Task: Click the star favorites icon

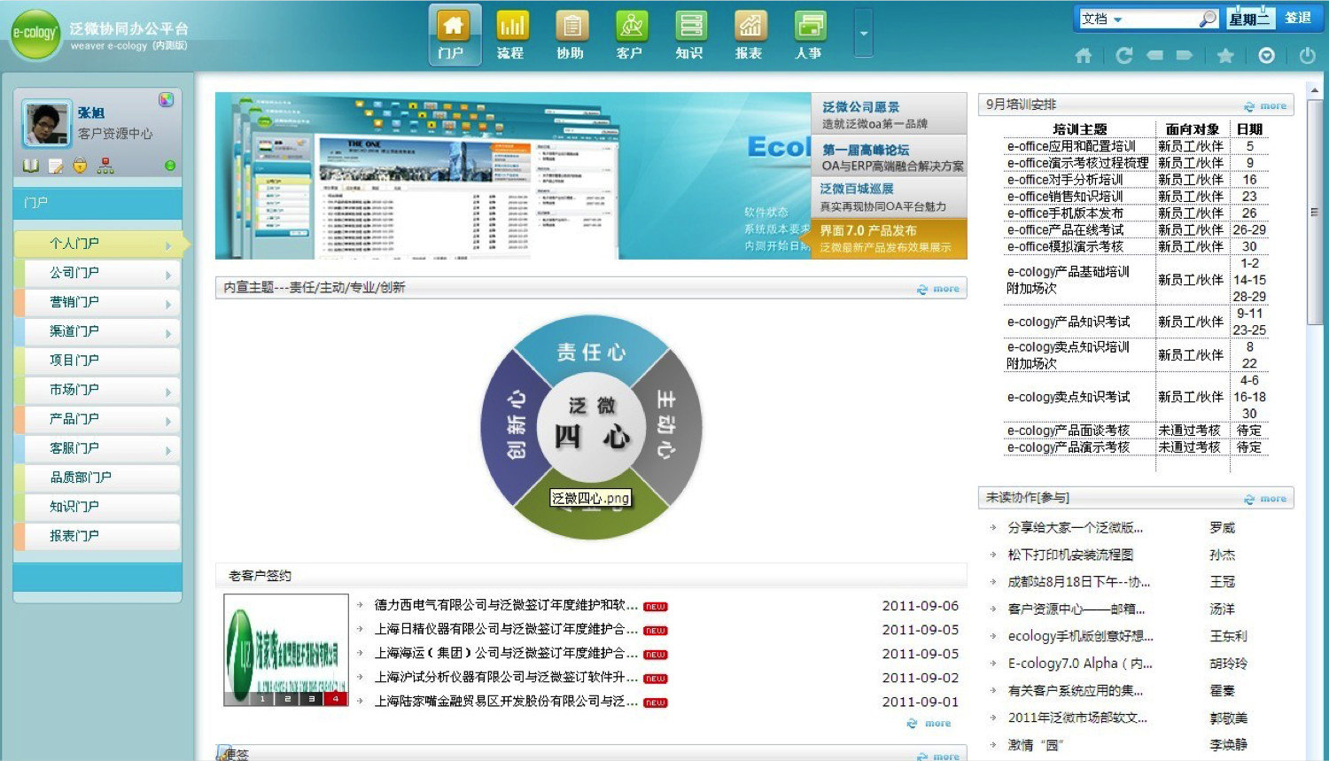Action: pos(1225,56)
